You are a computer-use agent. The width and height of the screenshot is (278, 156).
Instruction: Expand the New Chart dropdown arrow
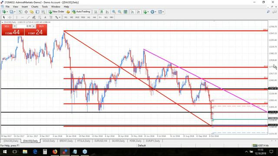[x=7, y=12]
